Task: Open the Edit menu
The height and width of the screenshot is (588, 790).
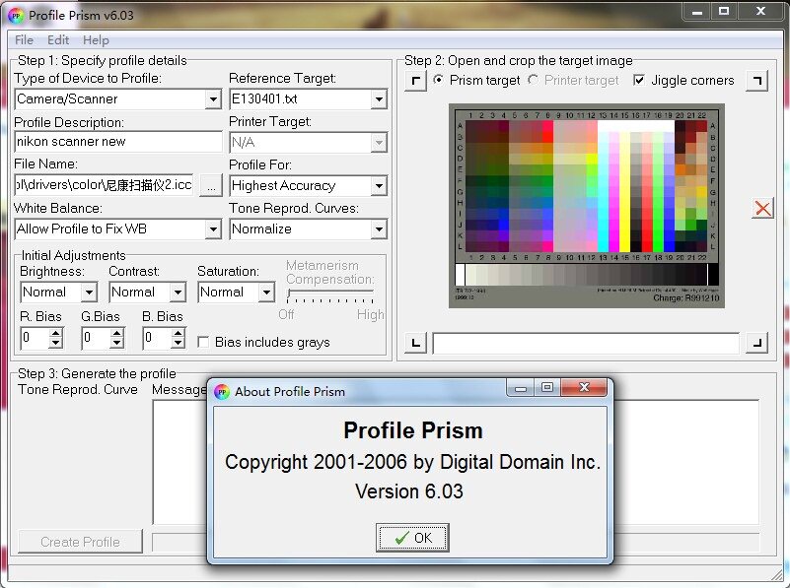Action: [x=58, y=40]
